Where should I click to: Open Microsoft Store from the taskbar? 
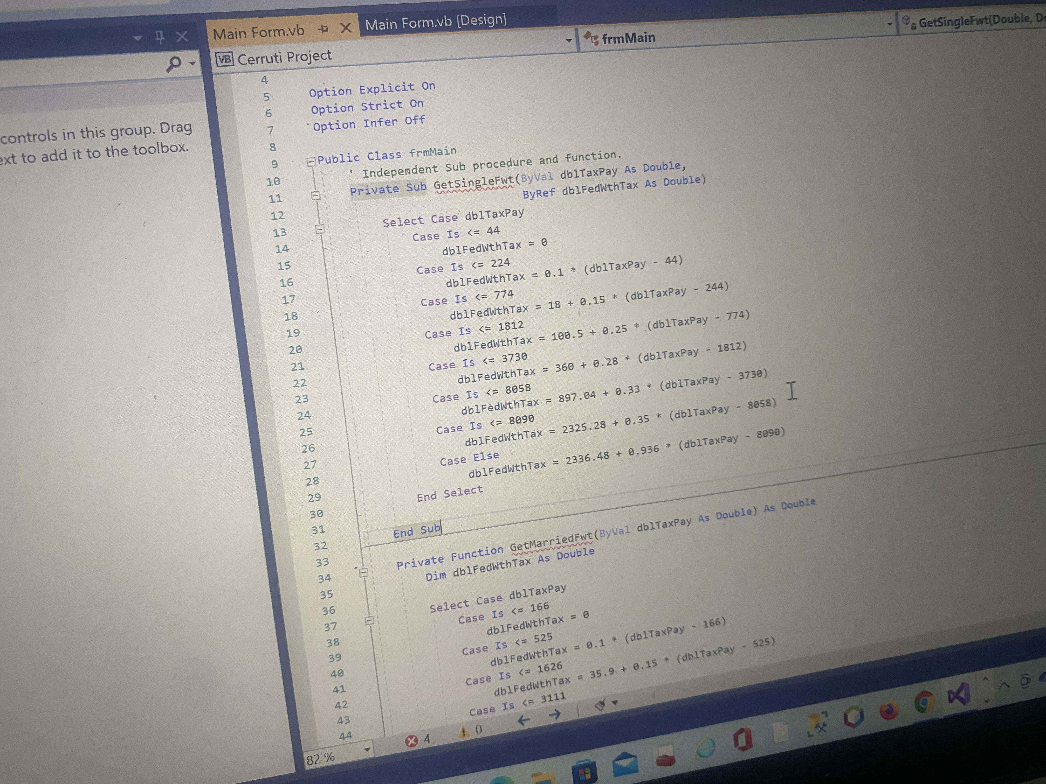pos(585,772)
